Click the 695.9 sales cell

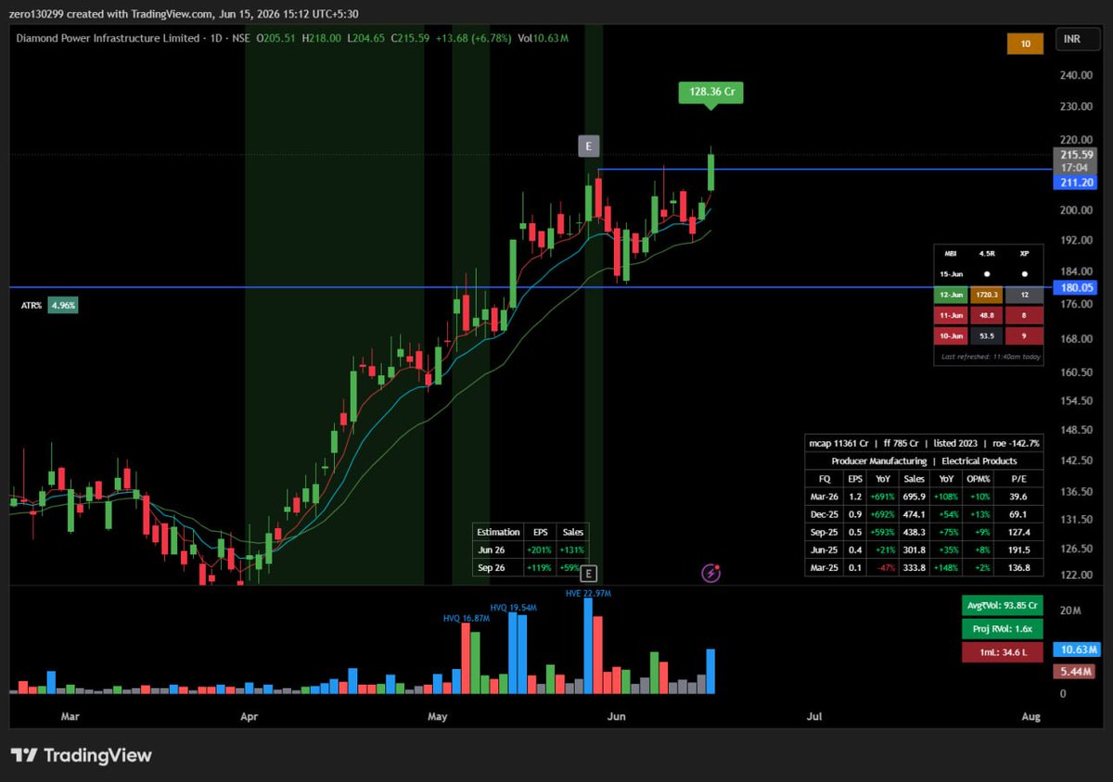(915, 497)
